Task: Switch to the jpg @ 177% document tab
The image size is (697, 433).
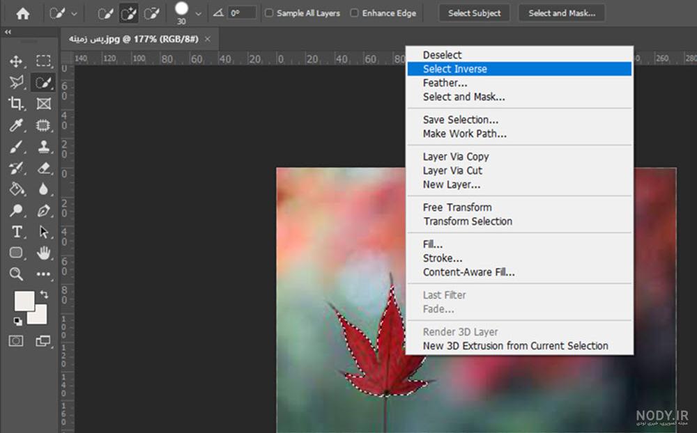Action: click(133, 39)
